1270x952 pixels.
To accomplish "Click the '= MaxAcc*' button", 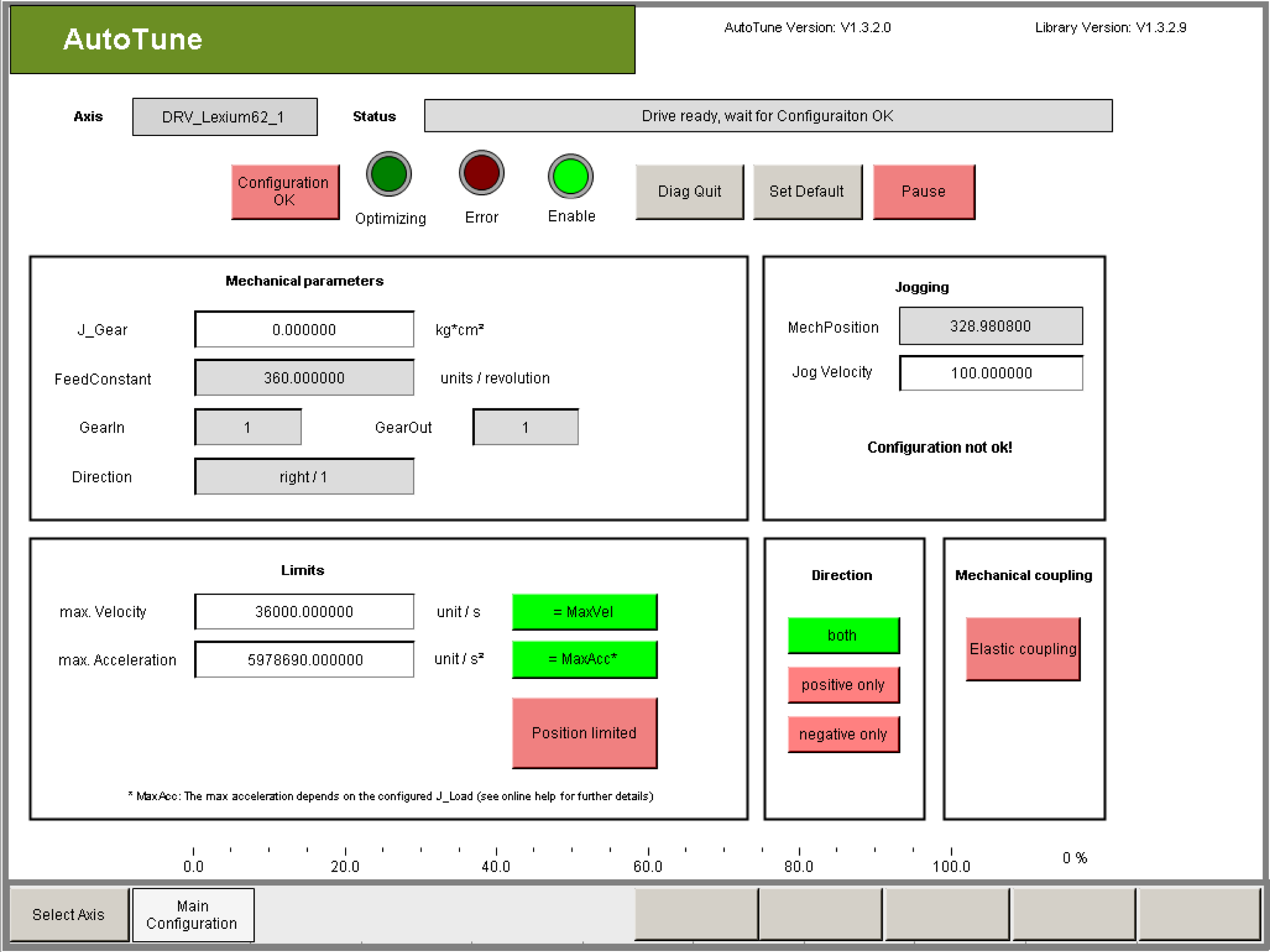I will [584, 659].
